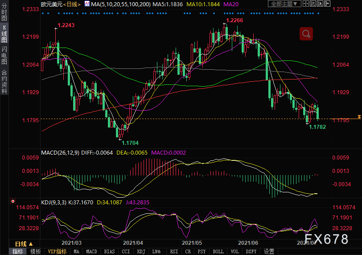Select the CCI indicator button
The width and height of the screenshot is (362, 255).
126,251
